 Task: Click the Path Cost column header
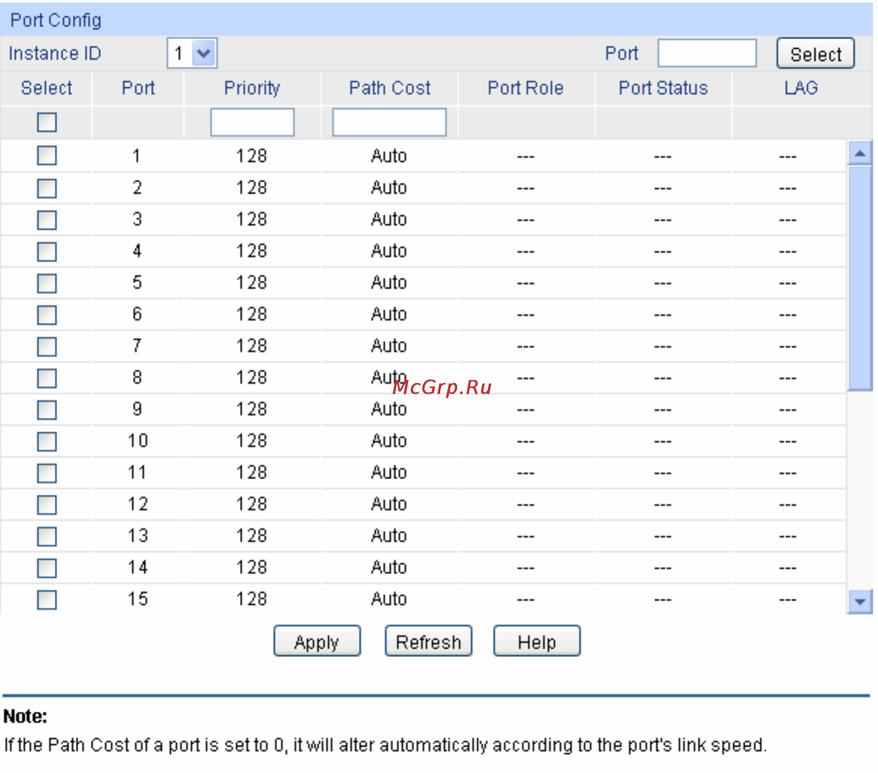pyautogui.click(x=390, y=88)
